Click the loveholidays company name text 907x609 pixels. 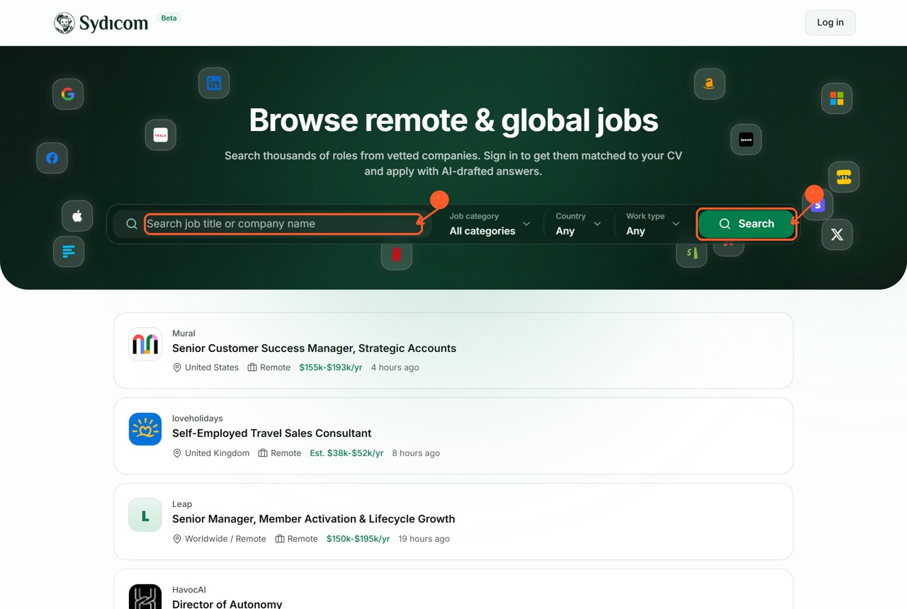coord(198,419)
